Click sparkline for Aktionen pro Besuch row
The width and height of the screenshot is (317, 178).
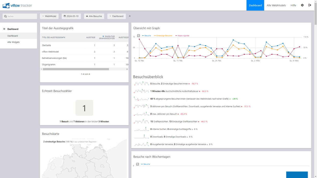(141, 106)
